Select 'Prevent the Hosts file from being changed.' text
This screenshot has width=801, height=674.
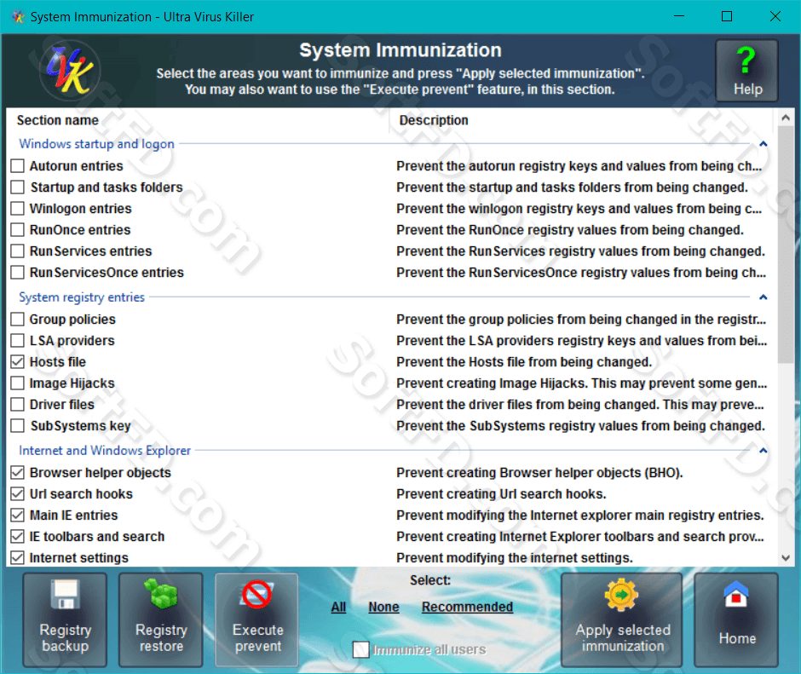pos(524,362)
